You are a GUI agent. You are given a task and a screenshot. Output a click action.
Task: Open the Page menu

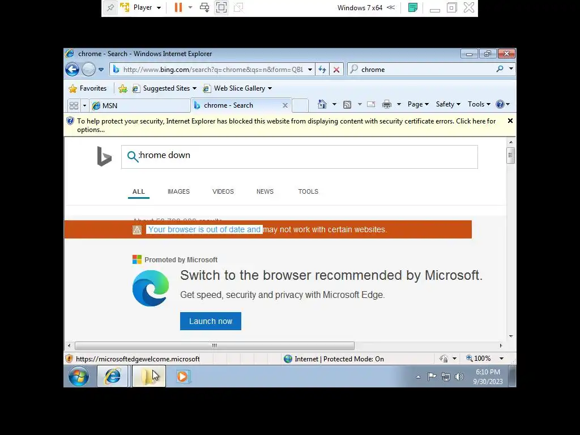(418, 104)
